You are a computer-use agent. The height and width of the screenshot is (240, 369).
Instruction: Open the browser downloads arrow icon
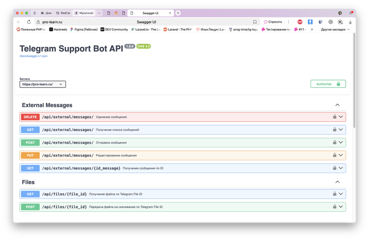pos(350,22)
